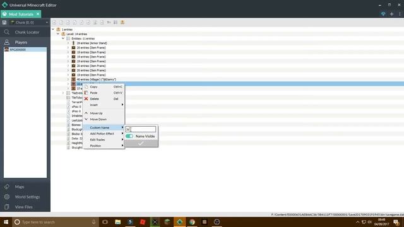This screenshot has width=404, height=227.
Task: Open Task View from the taskbar
Action: (105, 222)
